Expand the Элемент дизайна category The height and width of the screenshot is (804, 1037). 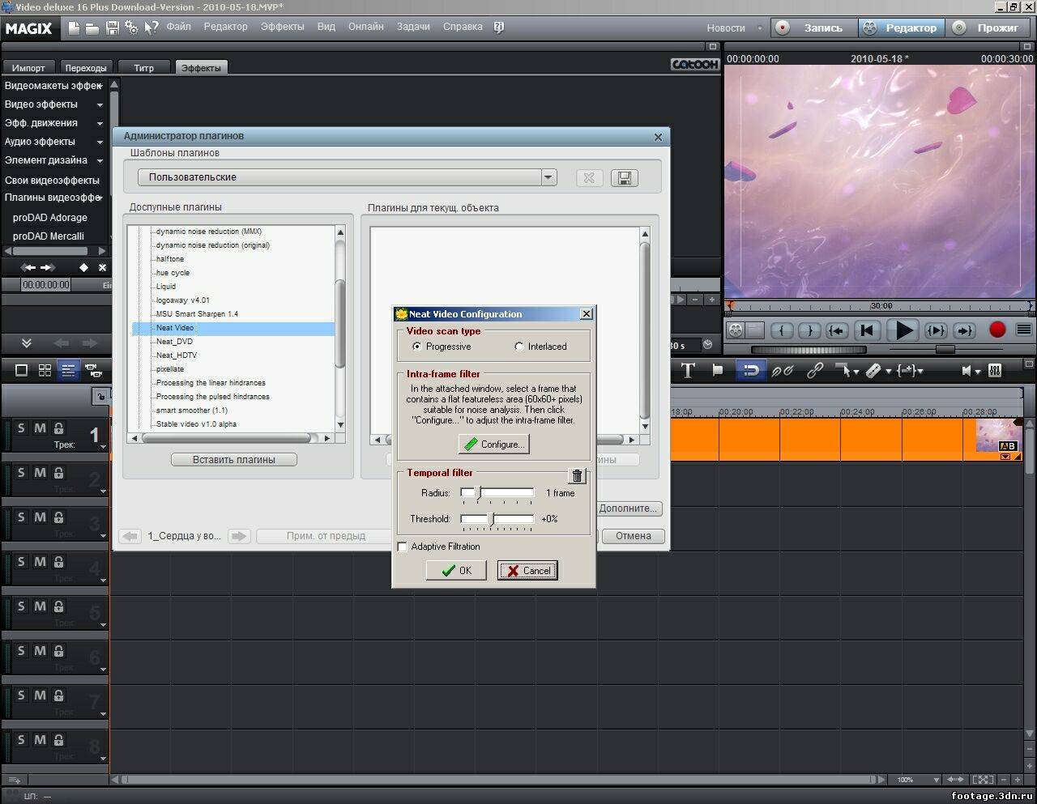coord(100,161)
